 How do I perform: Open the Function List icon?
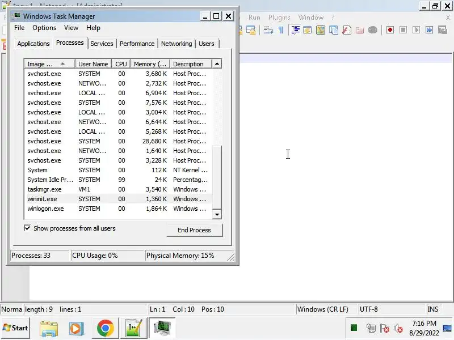tap(347, 30)
